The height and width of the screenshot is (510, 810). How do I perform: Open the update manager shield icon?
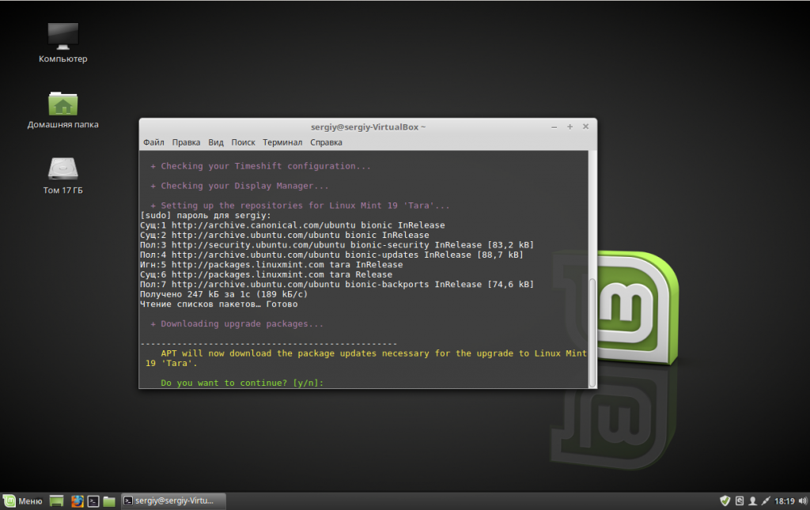(725, 501)
